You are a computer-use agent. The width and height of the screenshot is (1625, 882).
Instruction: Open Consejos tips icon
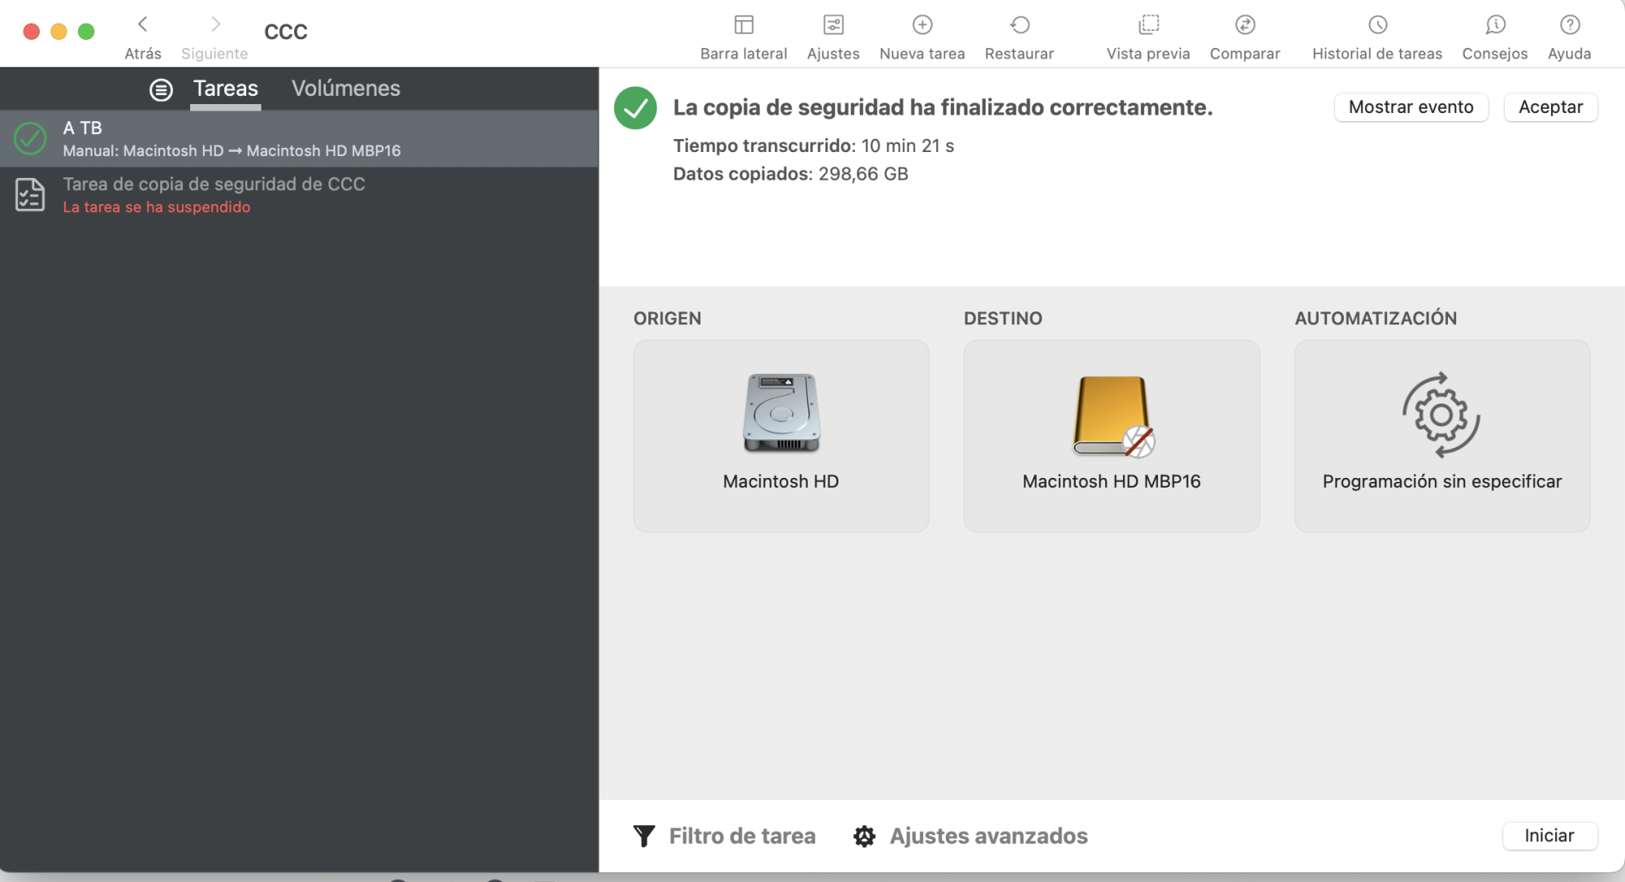click(x=1495, y=25)
